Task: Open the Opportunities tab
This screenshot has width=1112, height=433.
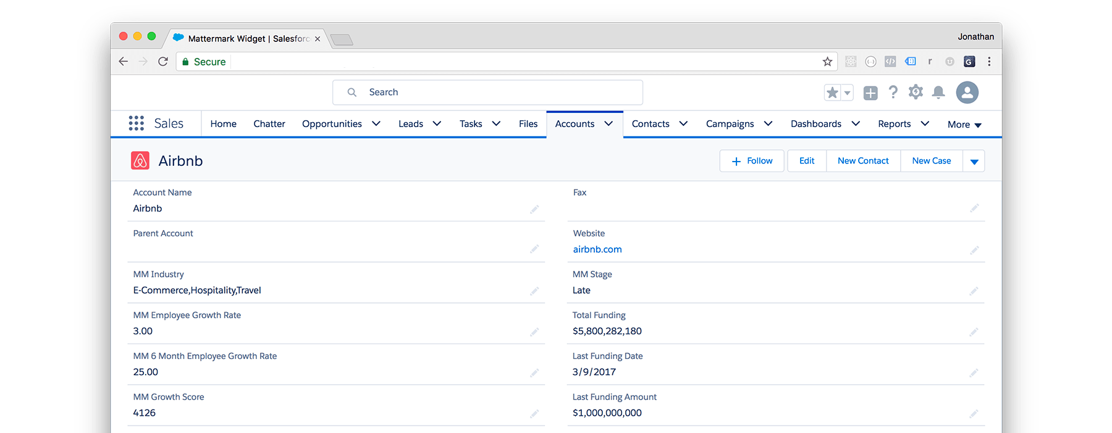Action: pos(332,124)
